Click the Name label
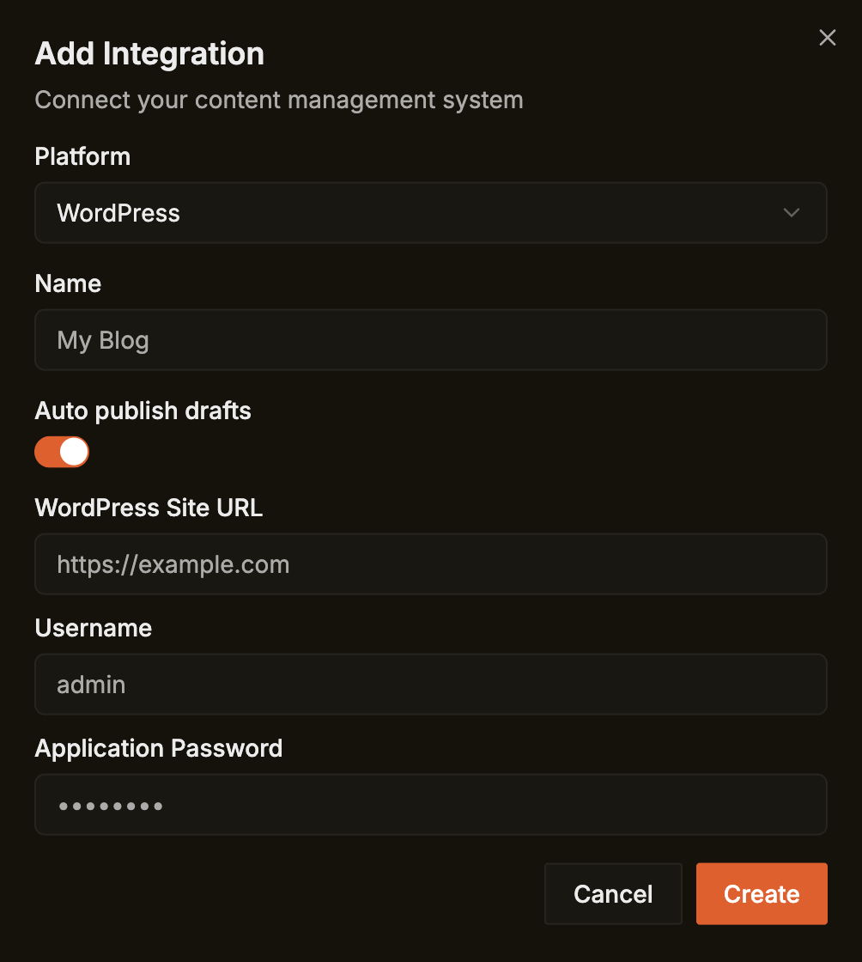This screenshot has height=962, width=862. click(x=68, y=283)
